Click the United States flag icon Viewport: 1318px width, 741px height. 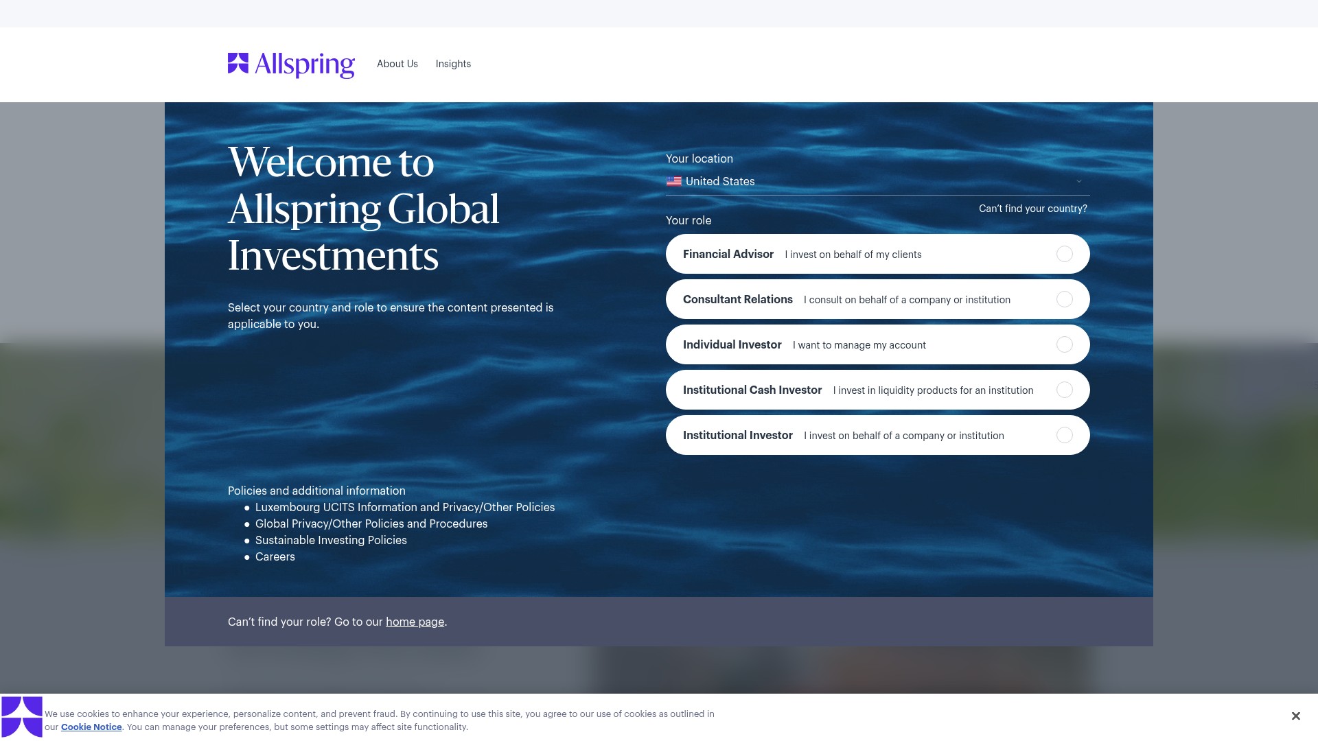tap(674, 182)
